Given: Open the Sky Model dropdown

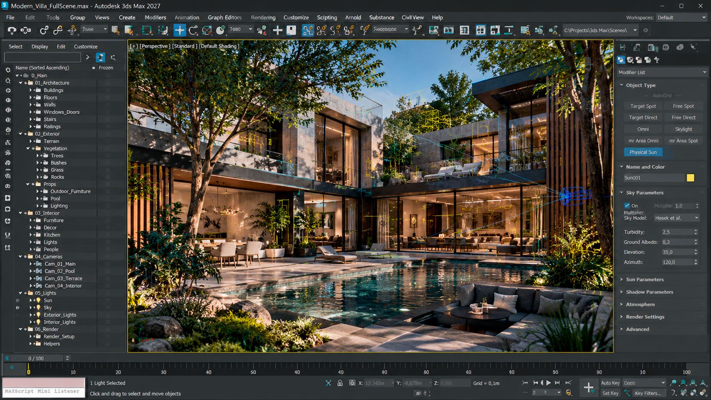Looking at the screenshot, I should 676,218.
